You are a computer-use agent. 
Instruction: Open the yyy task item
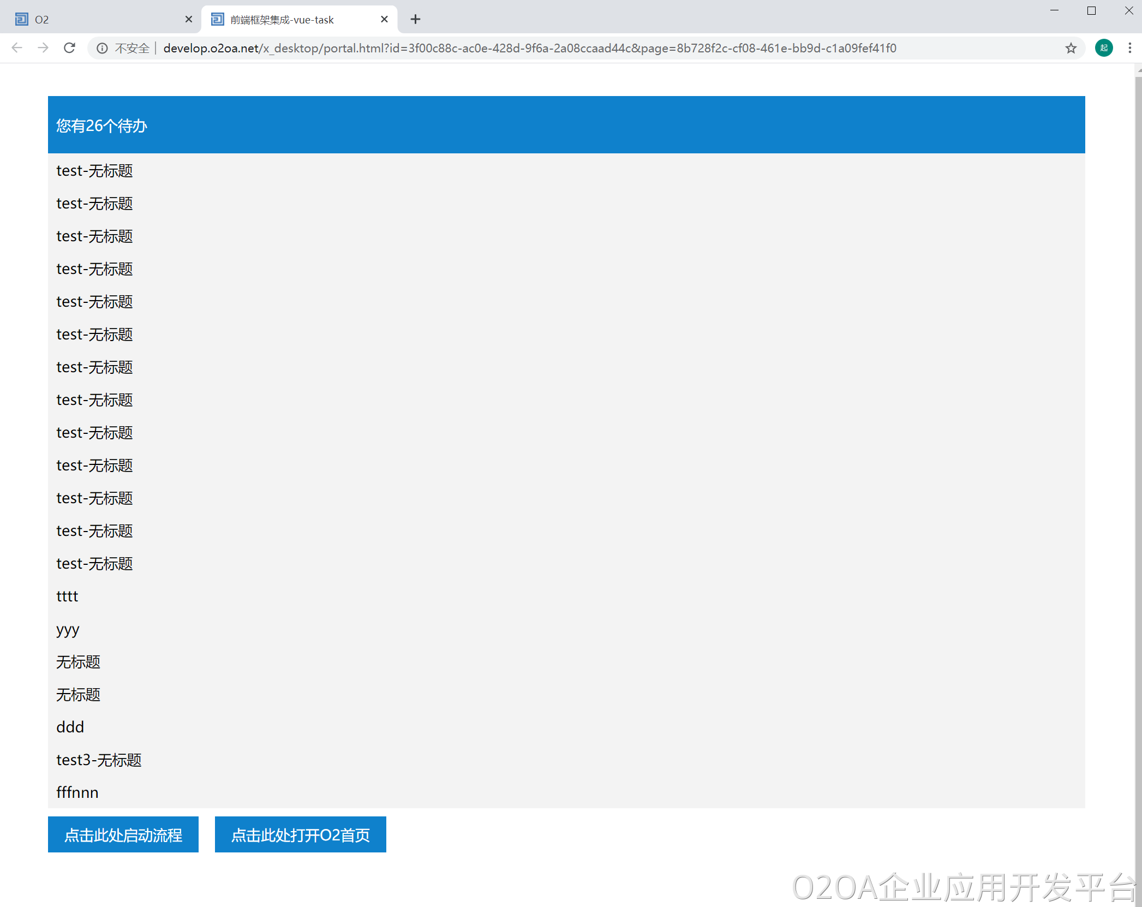click(68, 629)
